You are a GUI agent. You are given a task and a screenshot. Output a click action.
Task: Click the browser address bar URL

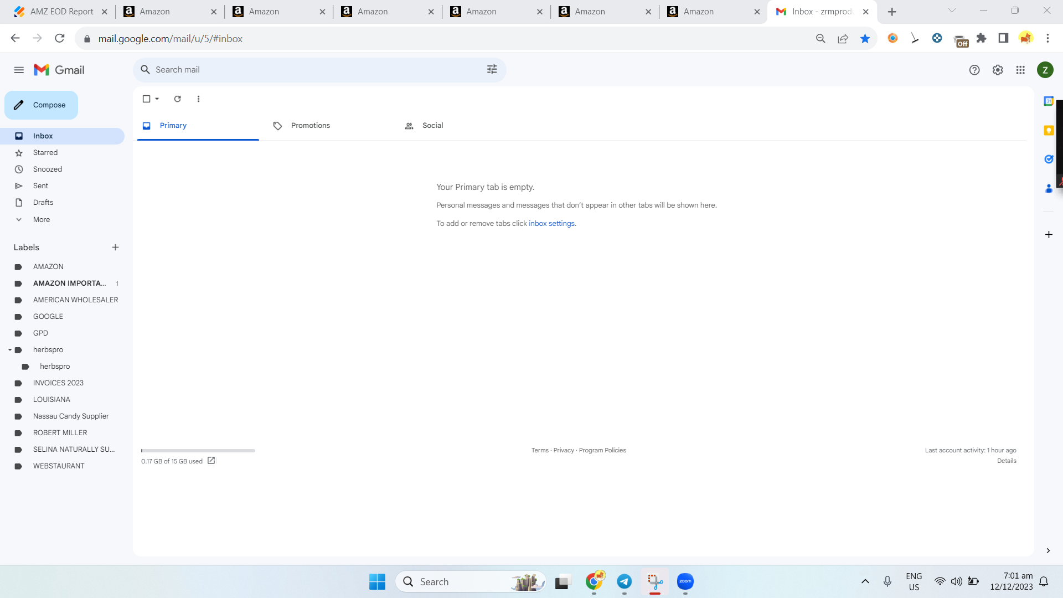171,39
